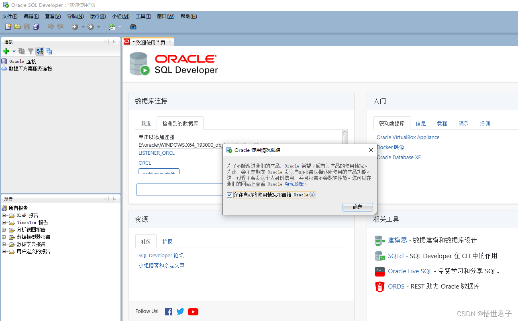
Task: Expand the 分析视图报告 tree node
Action: click(4, 230)
